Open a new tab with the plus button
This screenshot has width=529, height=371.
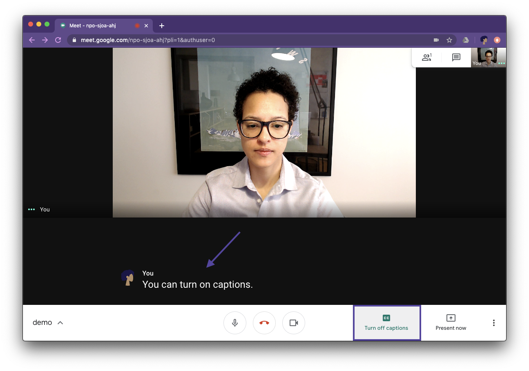pyautogui.click(x=161, y=25)
